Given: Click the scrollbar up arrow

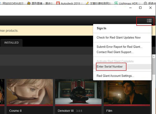Looking at the screenshot, I should pos(154,56).
